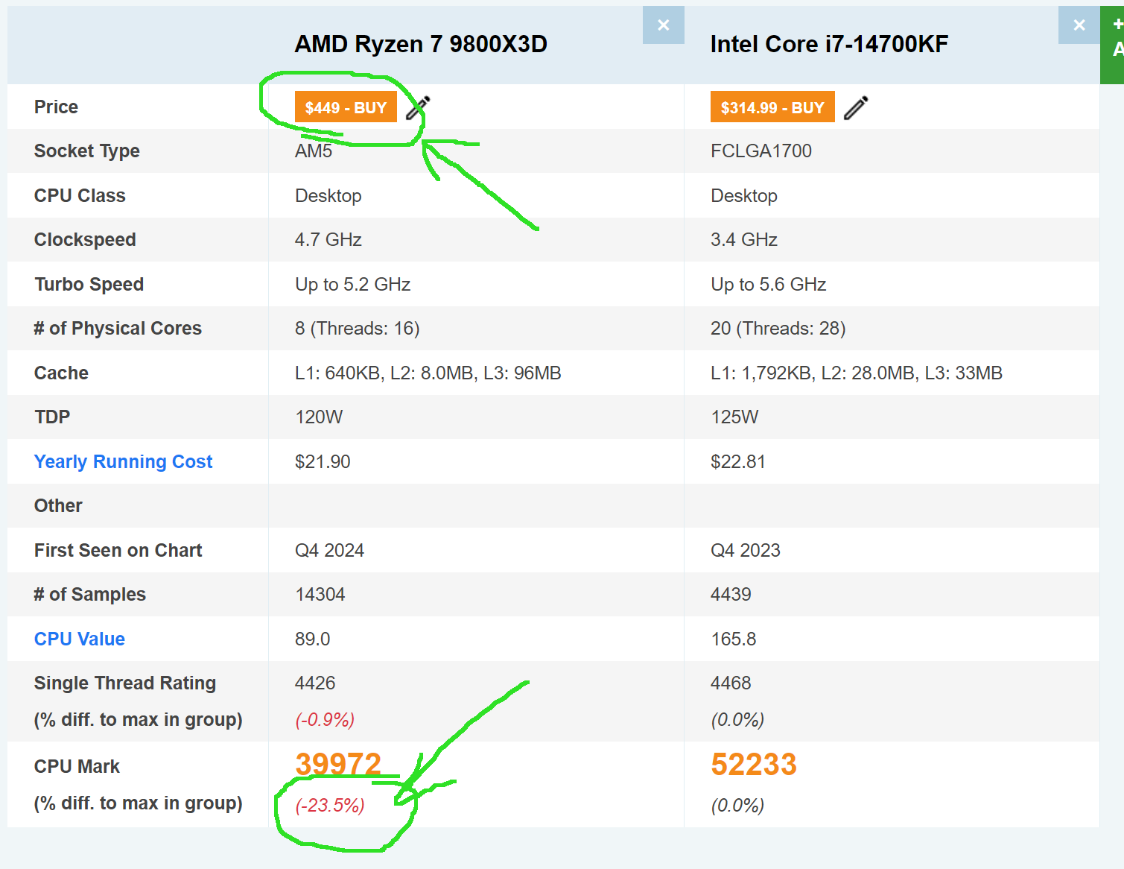The height and width of the screenshot is (869, 1124).
Task: Click the $22.81 yearly running cost
Action: (x=738, y=461)
